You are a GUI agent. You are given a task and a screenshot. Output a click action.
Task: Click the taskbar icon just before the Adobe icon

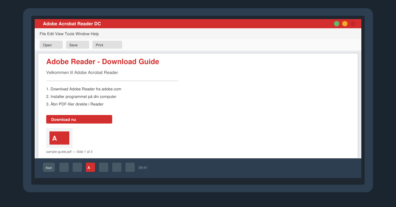click(77, 167)
